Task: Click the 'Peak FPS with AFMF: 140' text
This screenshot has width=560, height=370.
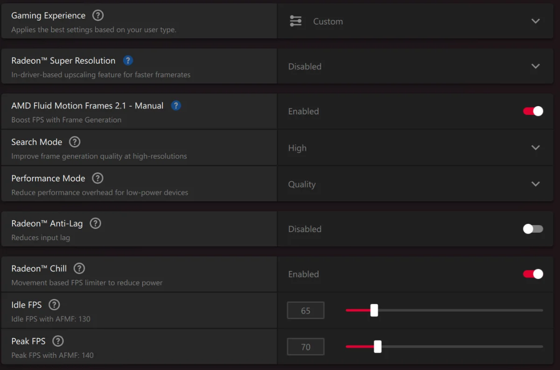Action: [x=52, y=355]
